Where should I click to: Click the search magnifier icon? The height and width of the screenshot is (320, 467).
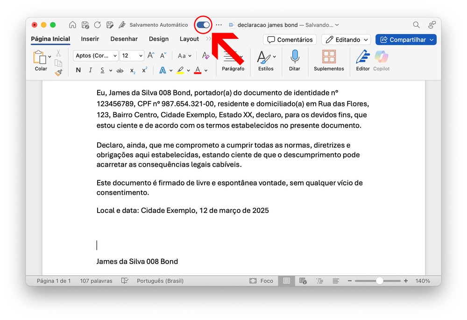(416, 25)
